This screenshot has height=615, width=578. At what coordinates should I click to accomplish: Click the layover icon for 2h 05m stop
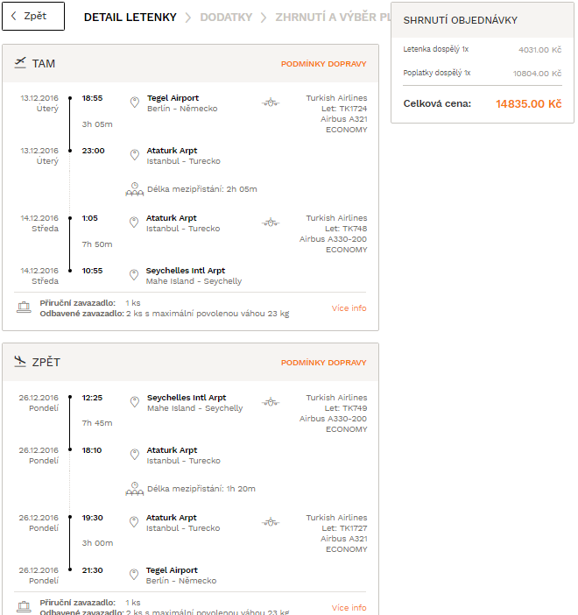click(x=135, y=189)
